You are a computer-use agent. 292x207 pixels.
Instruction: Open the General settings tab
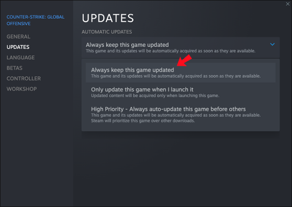19,37
